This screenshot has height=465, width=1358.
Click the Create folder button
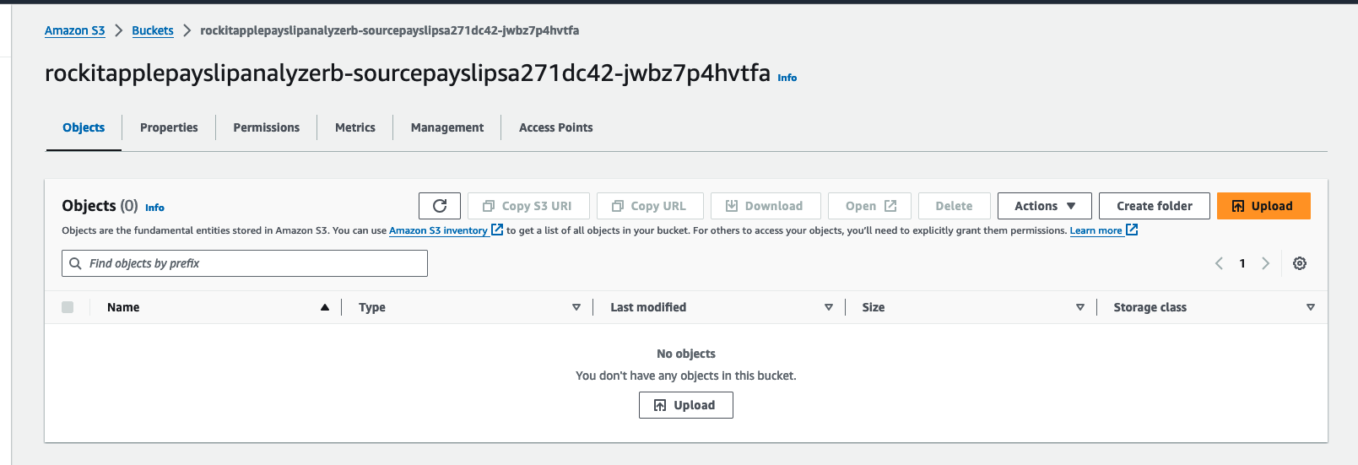point(1155,206)
